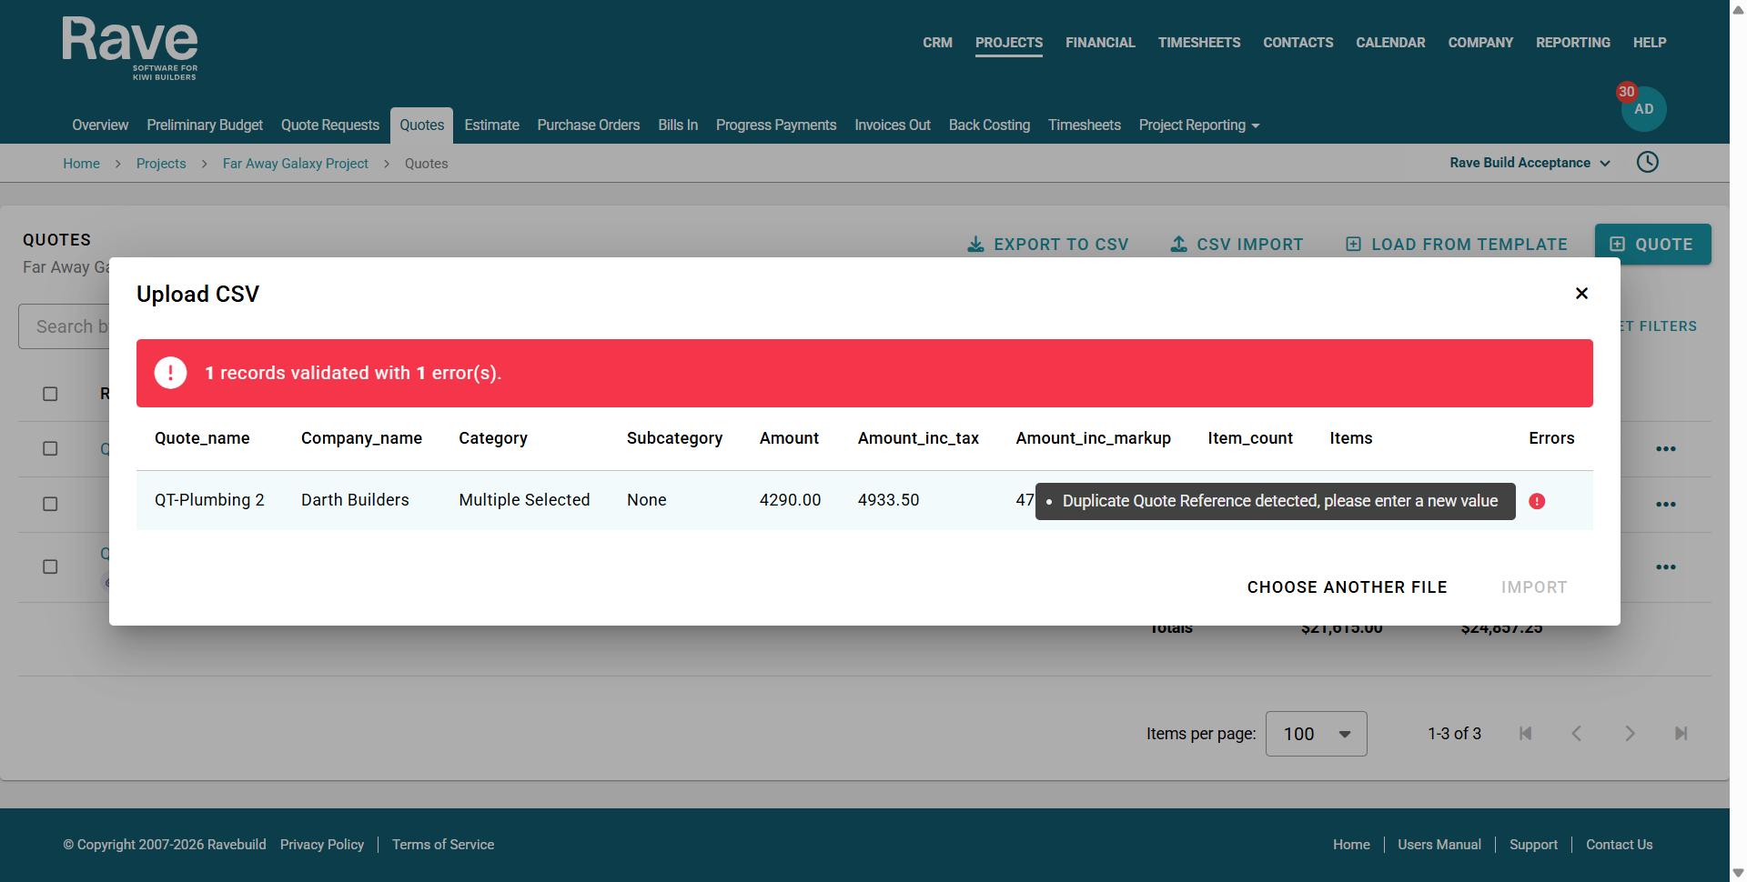Go to the next page of results
The height and width of the screenshot is (882, 1747).
coord(1630,734)
